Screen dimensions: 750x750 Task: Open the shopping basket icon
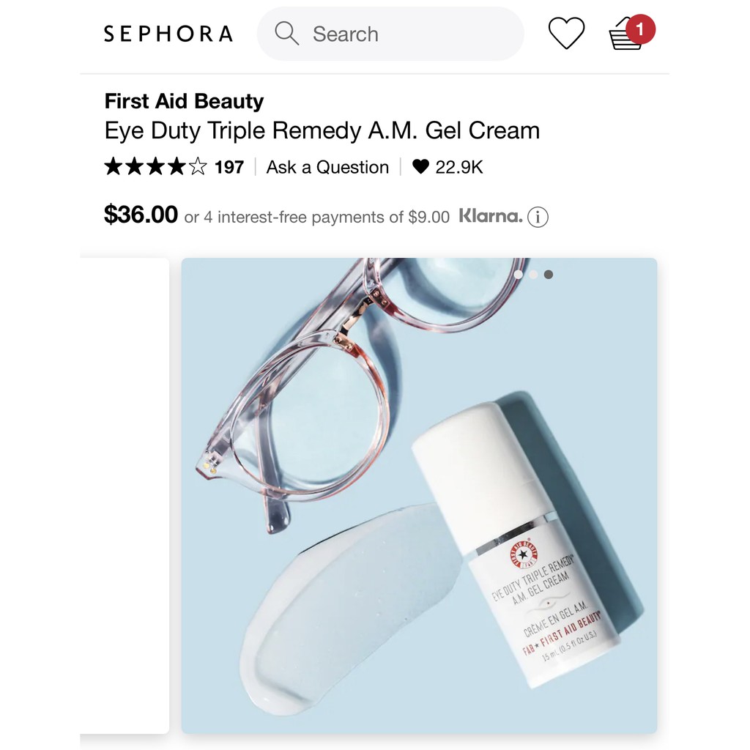(625, 35)
